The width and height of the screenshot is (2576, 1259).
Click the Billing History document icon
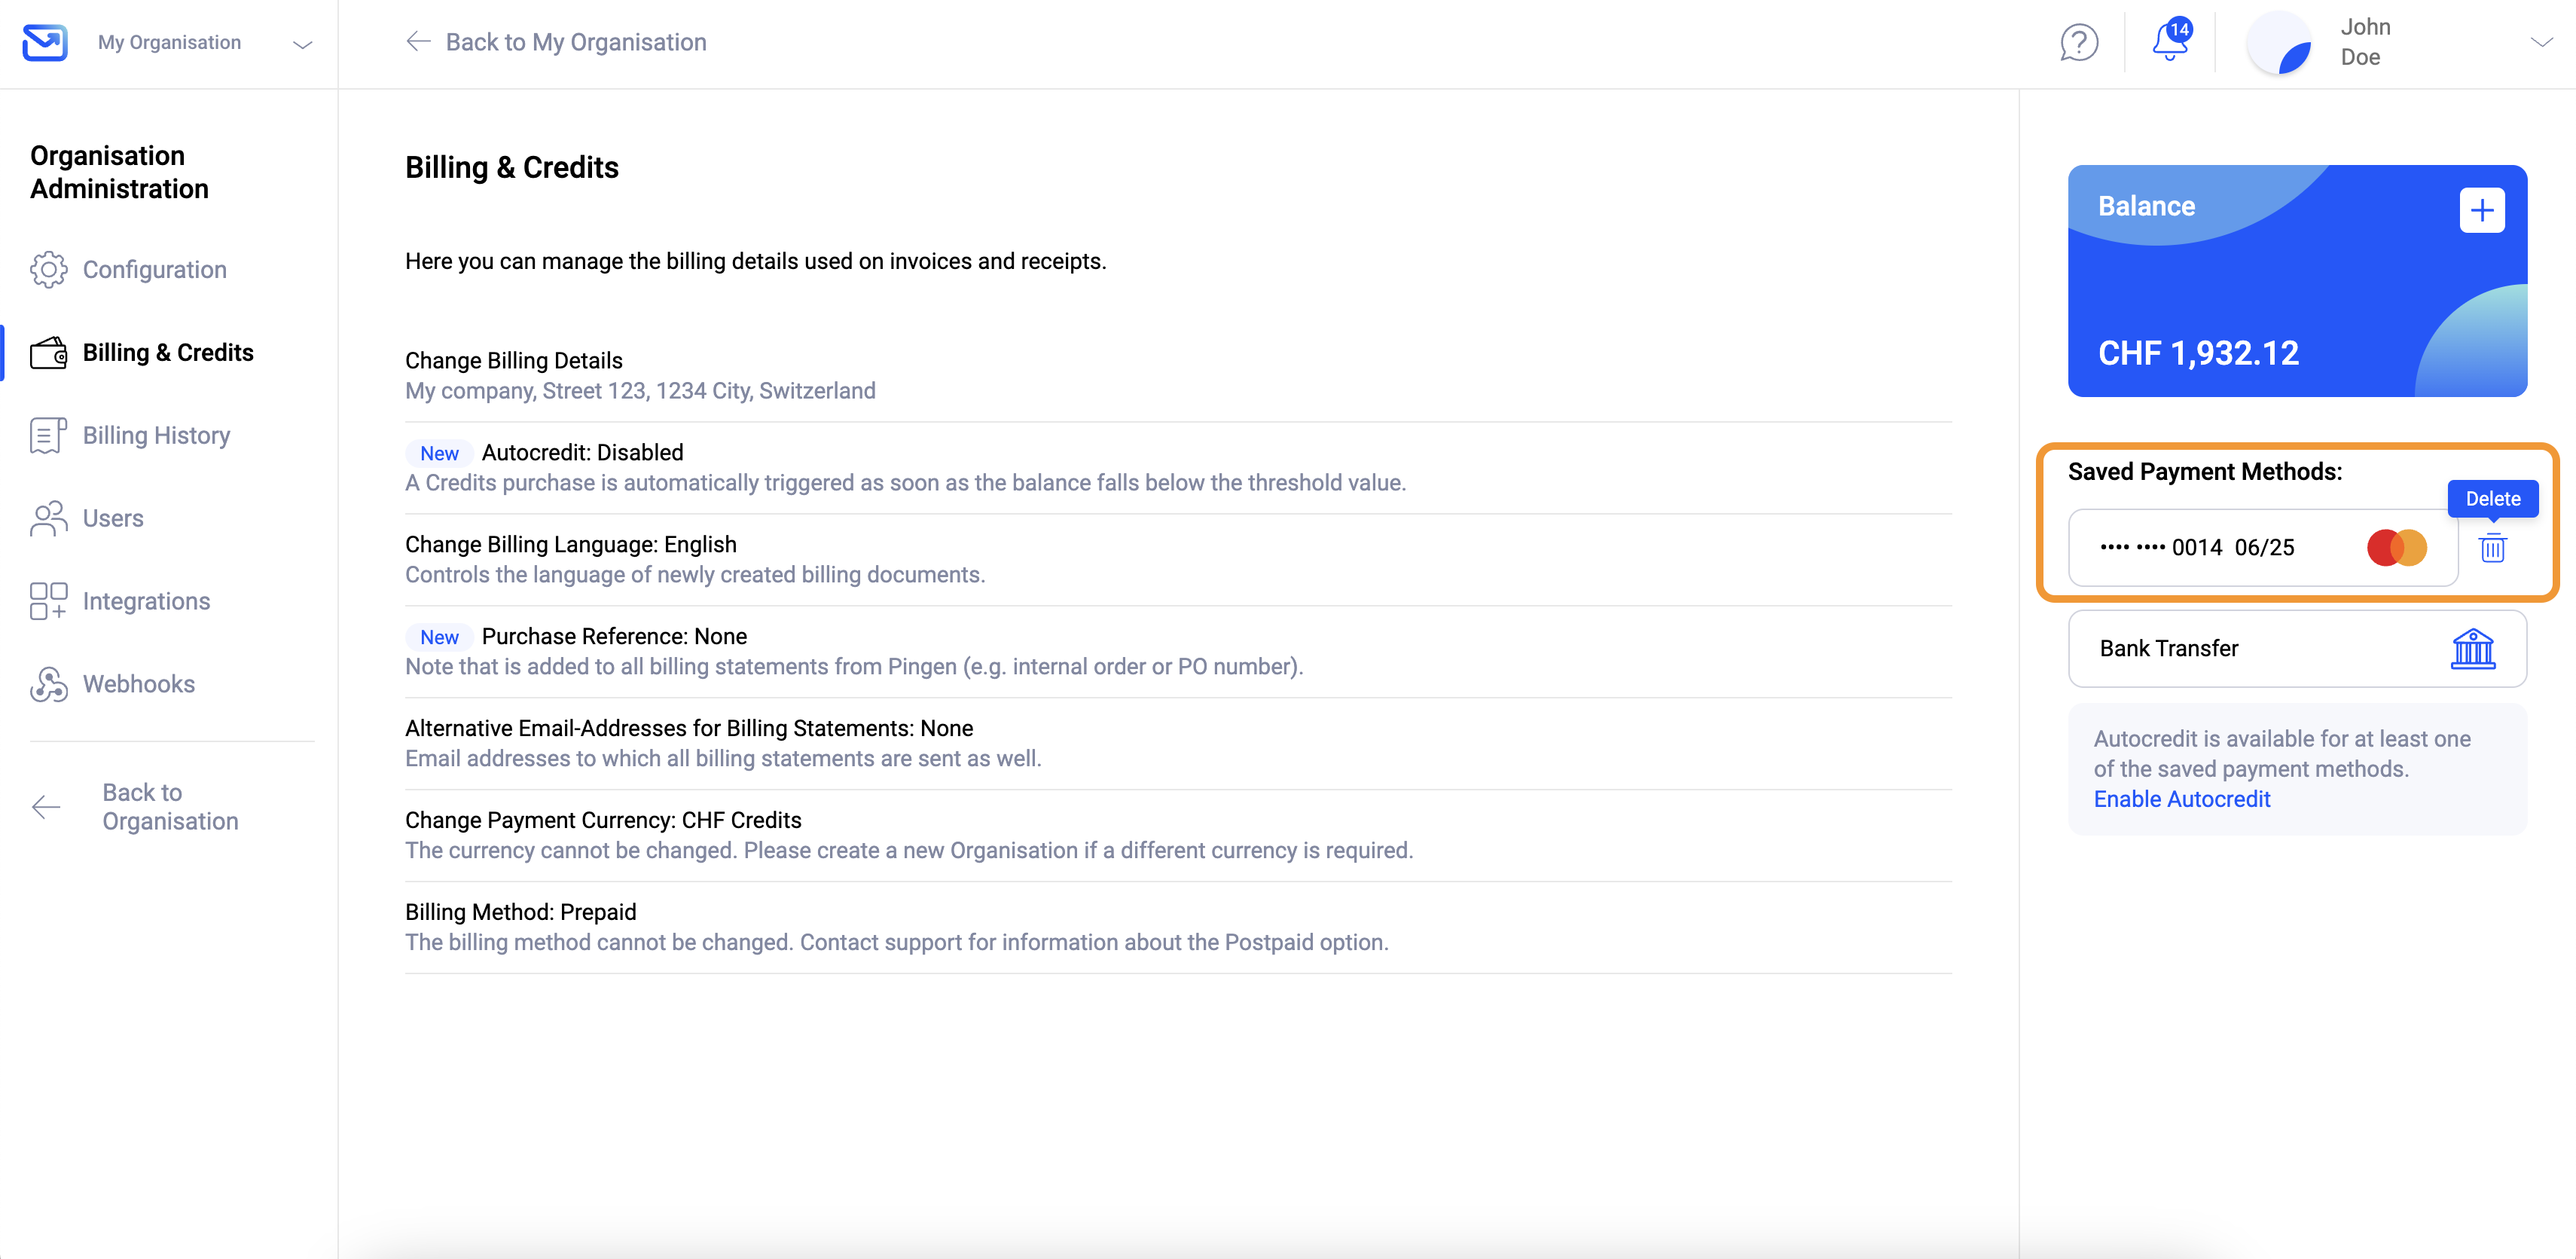48,436
